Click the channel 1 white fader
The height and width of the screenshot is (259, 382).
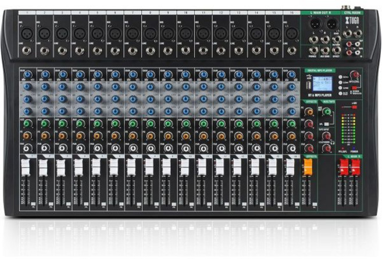25,168
